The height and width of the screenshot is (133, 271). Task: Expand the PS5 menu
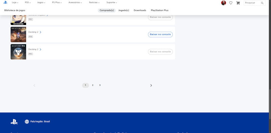coord(28,3)
